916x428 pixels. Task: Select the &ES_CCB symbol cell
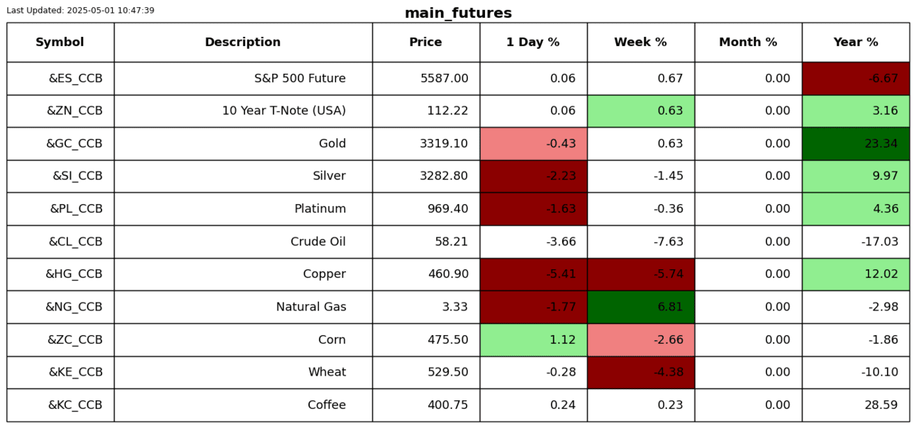pos(60,79)
